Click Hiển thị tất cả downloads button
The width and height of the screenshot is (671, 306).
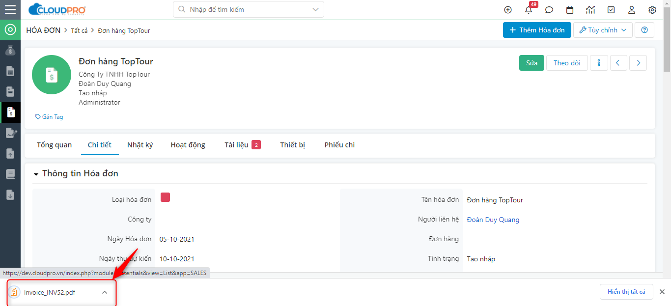[626, 292]
